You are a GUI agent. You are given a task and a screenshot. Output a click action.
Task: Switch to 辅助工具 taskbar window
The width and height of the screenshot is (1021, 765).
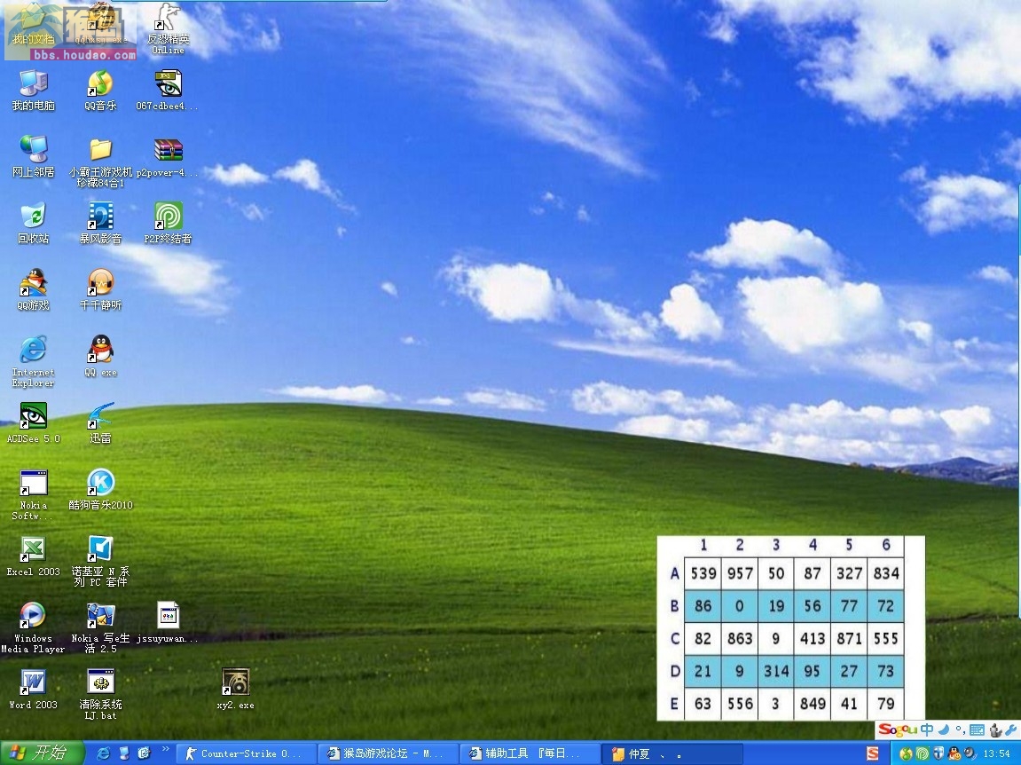click(x=530, y=754)
